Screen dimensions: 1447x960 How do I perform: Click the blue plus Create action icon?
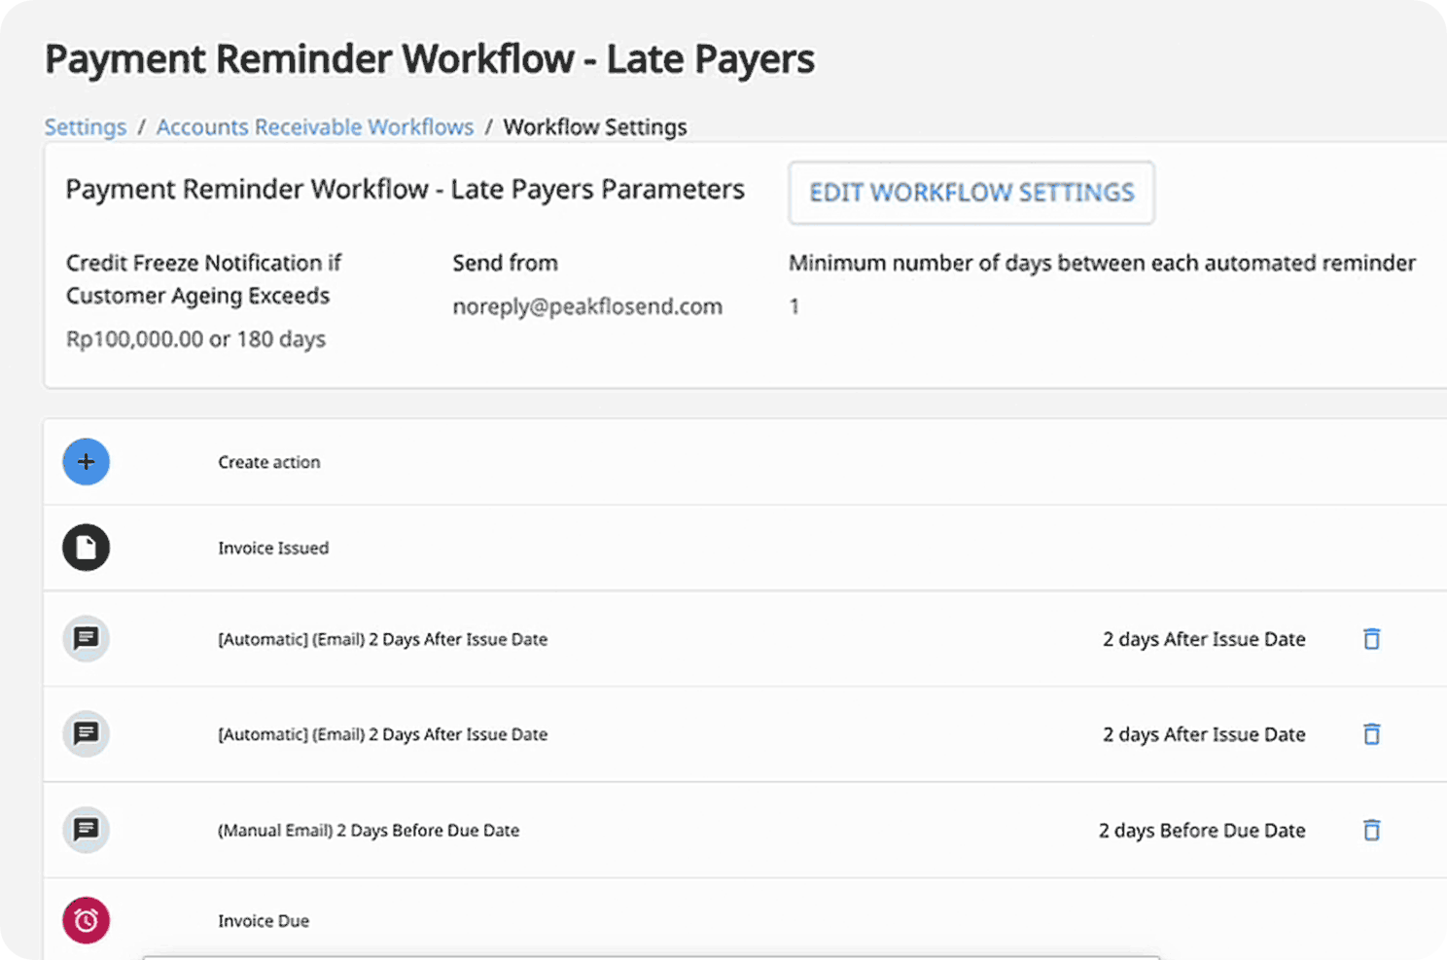tap(87, 462)
